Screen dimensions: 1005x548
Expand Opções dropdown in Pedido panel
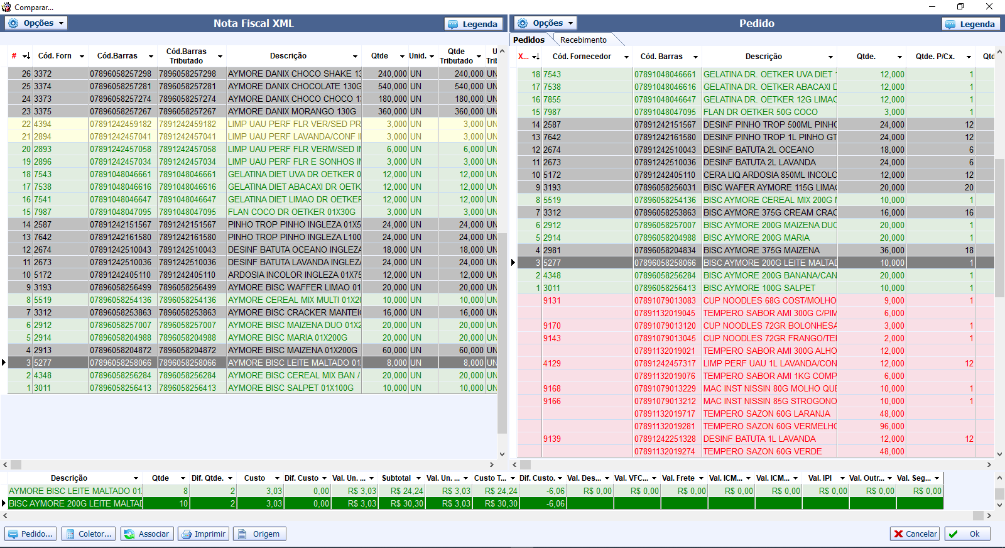click(546, 23)
